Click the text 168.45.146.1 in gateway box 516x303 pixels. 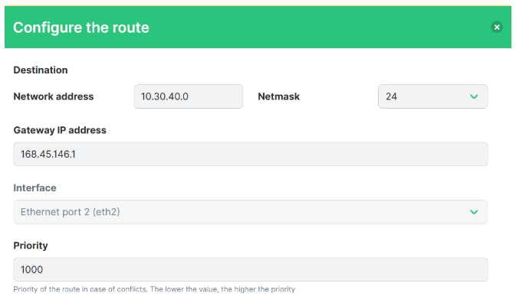click(48, 155)
